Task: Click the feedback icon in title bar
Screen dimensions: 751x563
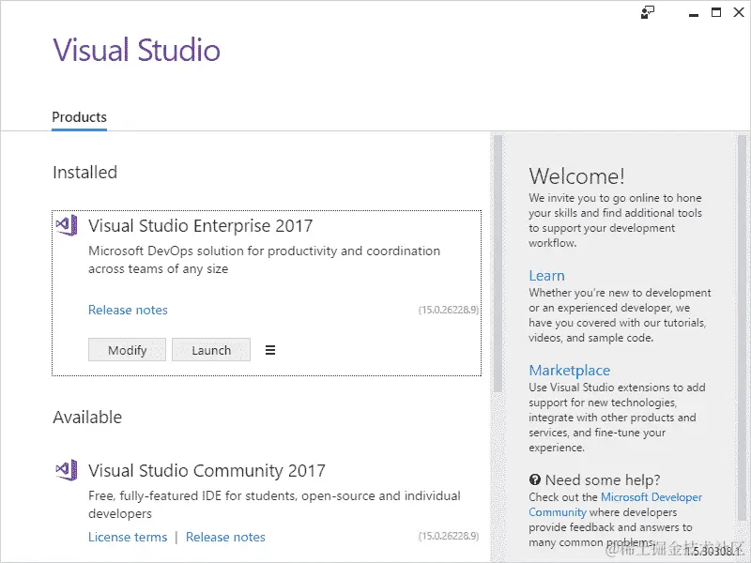Action: click(x=648, y=12)
